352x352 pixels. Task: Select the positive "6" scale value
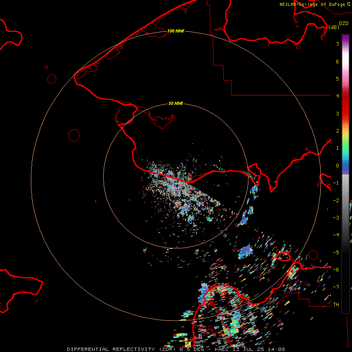coord(338,61)
